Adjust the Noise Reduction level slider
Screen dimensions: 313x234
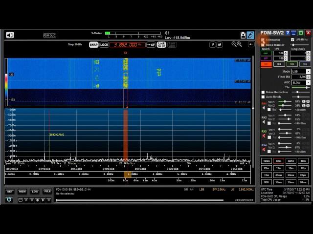click(301, 92)
